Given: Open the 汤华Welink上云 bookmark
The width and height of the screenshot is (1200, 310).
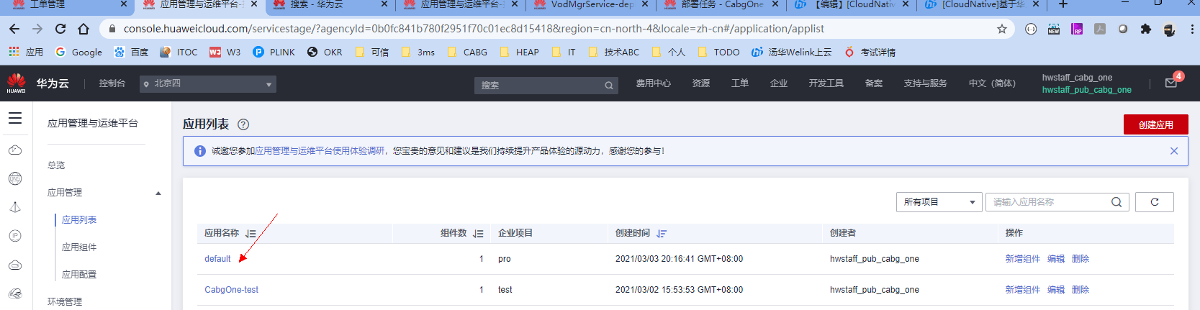Looking at the screenshot, I should pos(791,52).
